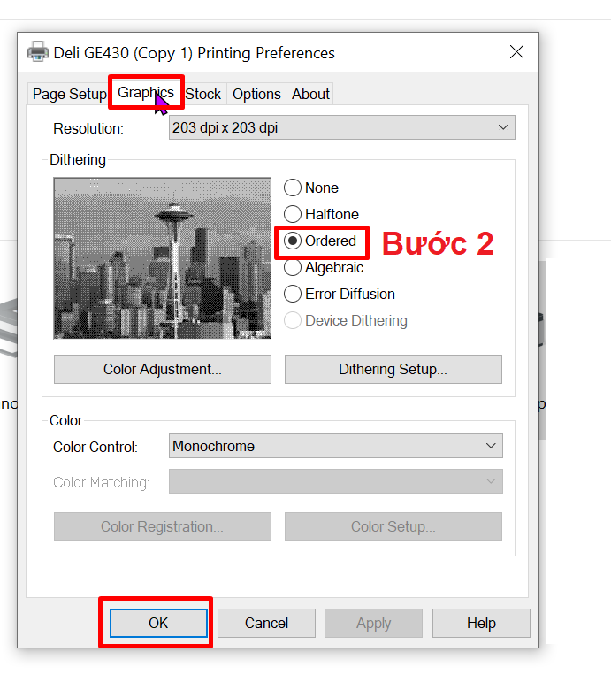Click the printer icon in title bar
The width and height of the screenshot is (611, 682).
tap(38, 52)
